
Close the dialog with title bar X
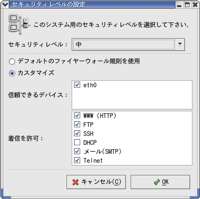195,5
